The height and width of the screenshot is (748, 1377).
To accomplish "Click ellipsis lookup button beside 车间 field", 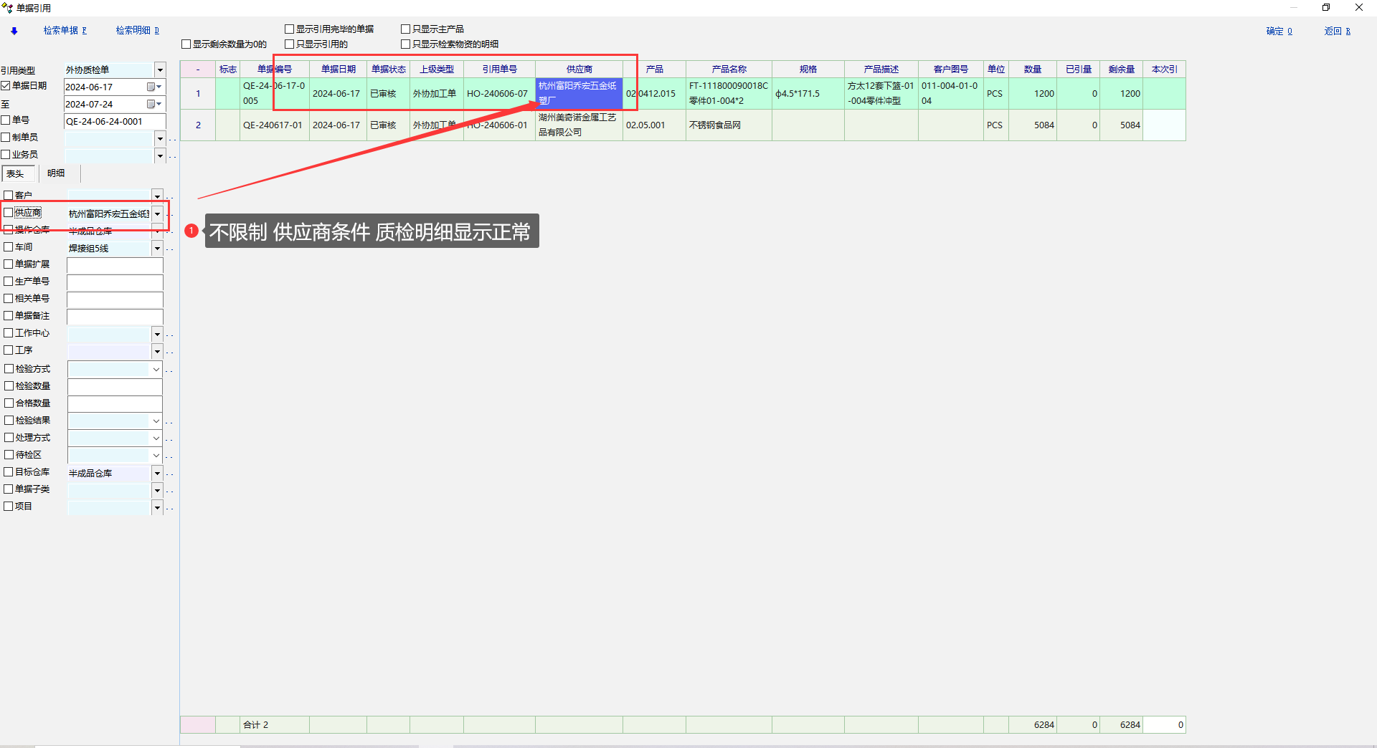I will tap(170, 249).
